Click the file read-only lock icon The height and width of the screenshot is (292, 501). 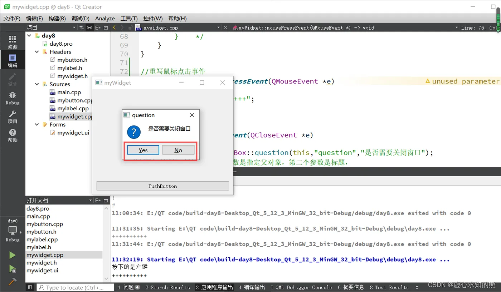131,27
